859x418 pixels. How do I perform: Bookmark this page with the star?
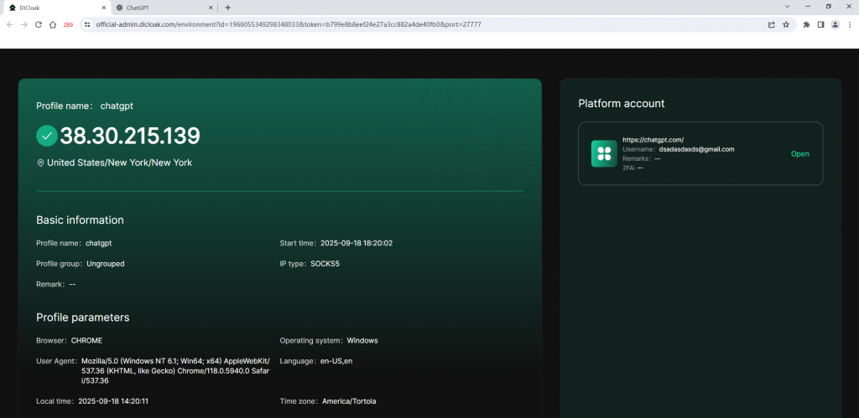pyautogui.click(x=786, y=24)
